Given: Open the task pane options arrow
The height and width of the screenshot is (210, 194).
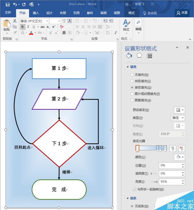Looking at the screenshot, I should coord(177,48).
